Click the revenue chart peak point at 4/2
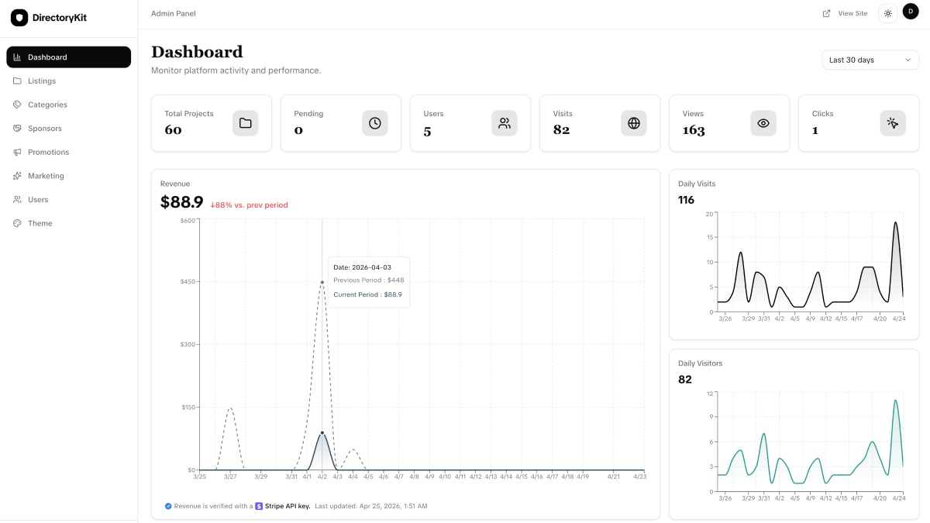 [322, 282]
